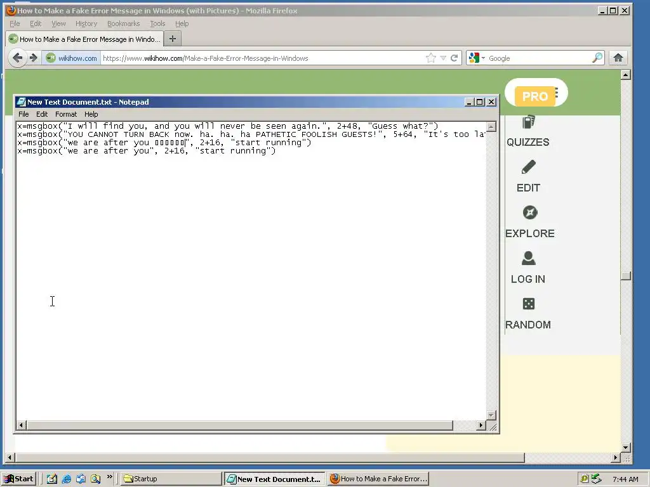Viewport: 650px width, 487px height.
Task: Click the wikiHow Log In person icon
Action: (528, 258)
